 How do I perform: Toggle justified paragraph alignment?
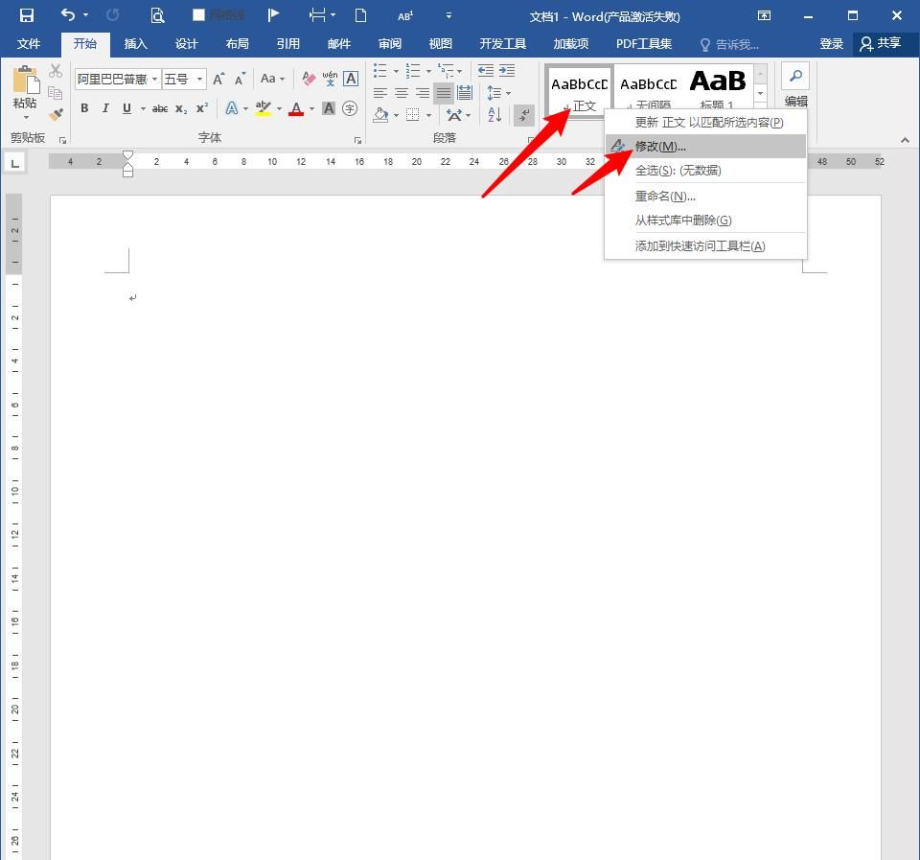(444, 93)
